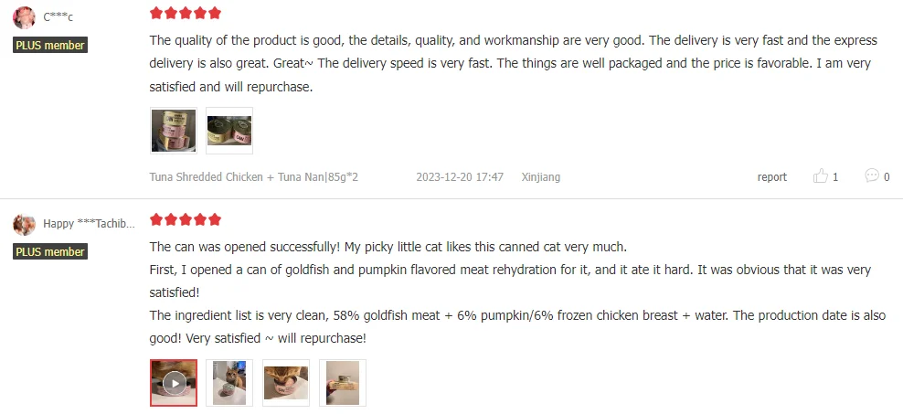Click the 2023-12-20 17:47 review timestamp
Image resolution: width=903 pixels, height=414 pixels.
click(x=459, y=177)
